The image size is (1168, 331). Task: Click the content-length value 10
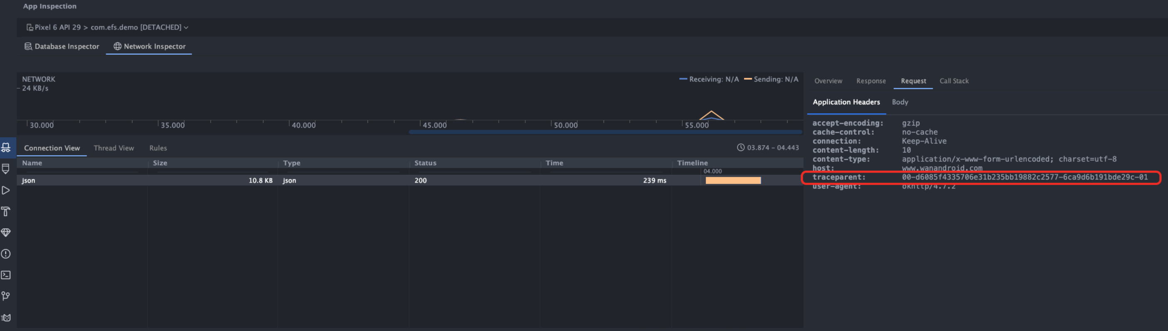tap(906, 151)
